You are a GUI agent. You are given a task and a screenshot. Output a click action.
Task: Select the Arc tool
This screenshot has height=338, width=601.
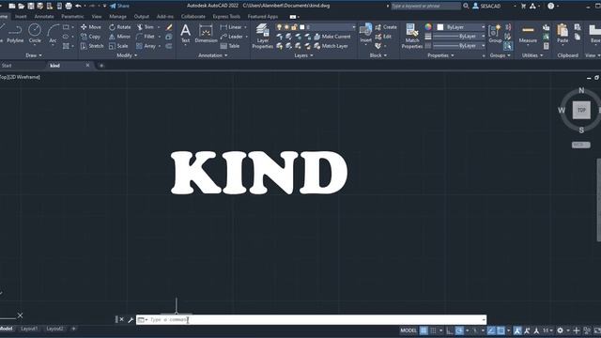[x=53, y=34]
